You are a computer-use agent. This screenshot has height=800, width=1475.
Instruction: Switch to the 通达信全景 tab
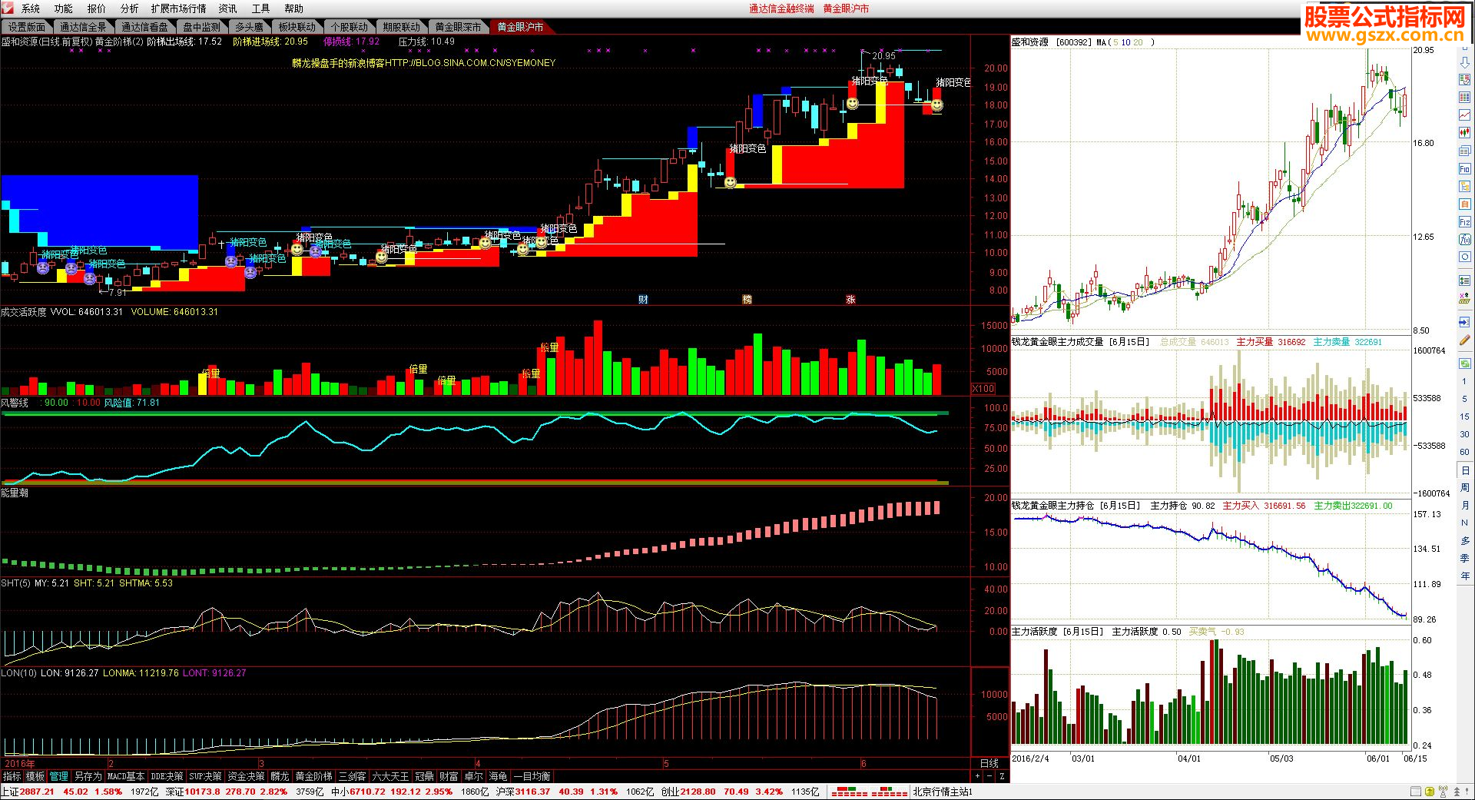click(x=84, y=27)
